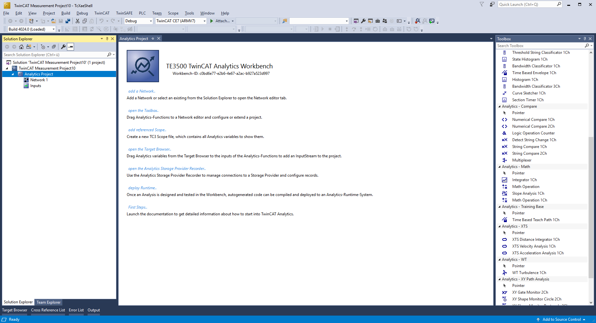
Task: Click the 'deploy Runtime..' link
Action: pos(143,188)
